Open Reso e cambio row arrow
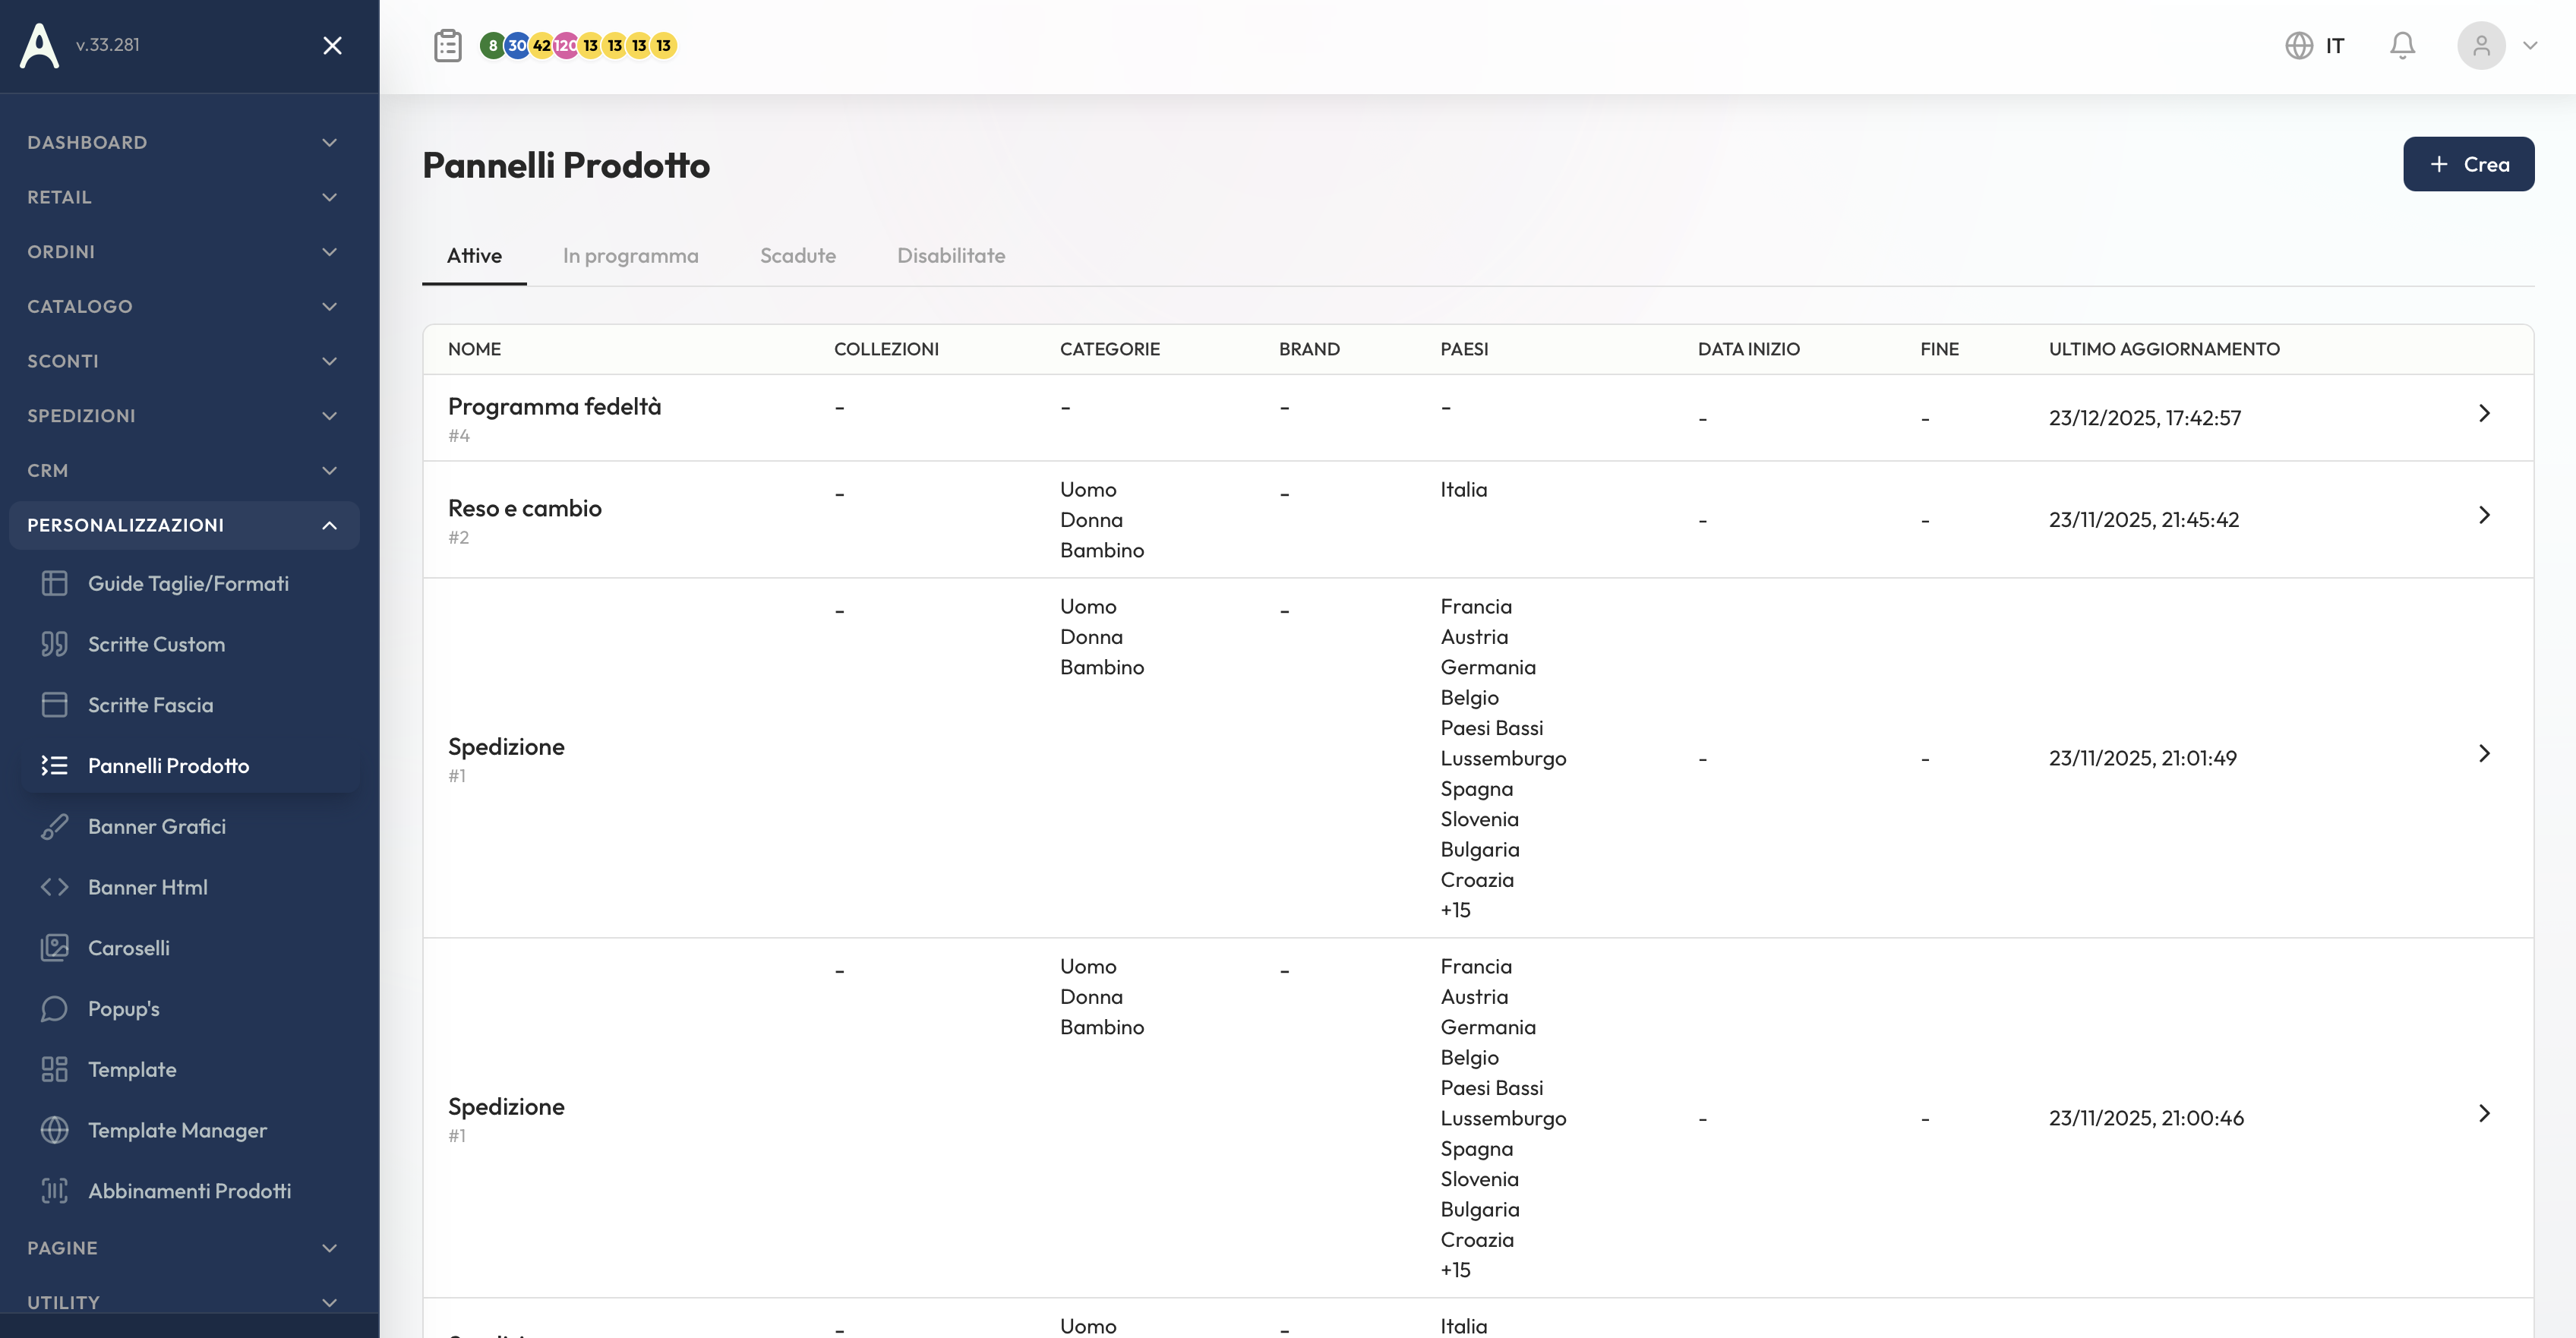Image resolution: width=2576 pixels, height=1338 pixels. point(2484,515)
